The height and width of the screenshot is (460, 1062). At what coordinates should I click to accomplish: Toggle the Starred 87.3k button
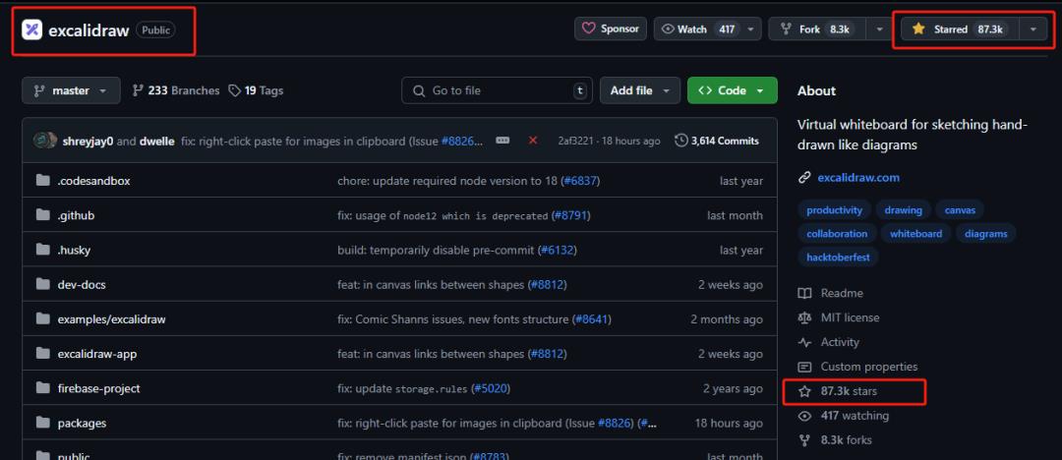click(960, 29)
